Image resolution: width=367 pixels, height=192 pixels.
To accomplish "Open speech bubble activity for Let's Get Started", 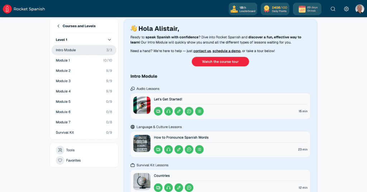I will 189,111.
